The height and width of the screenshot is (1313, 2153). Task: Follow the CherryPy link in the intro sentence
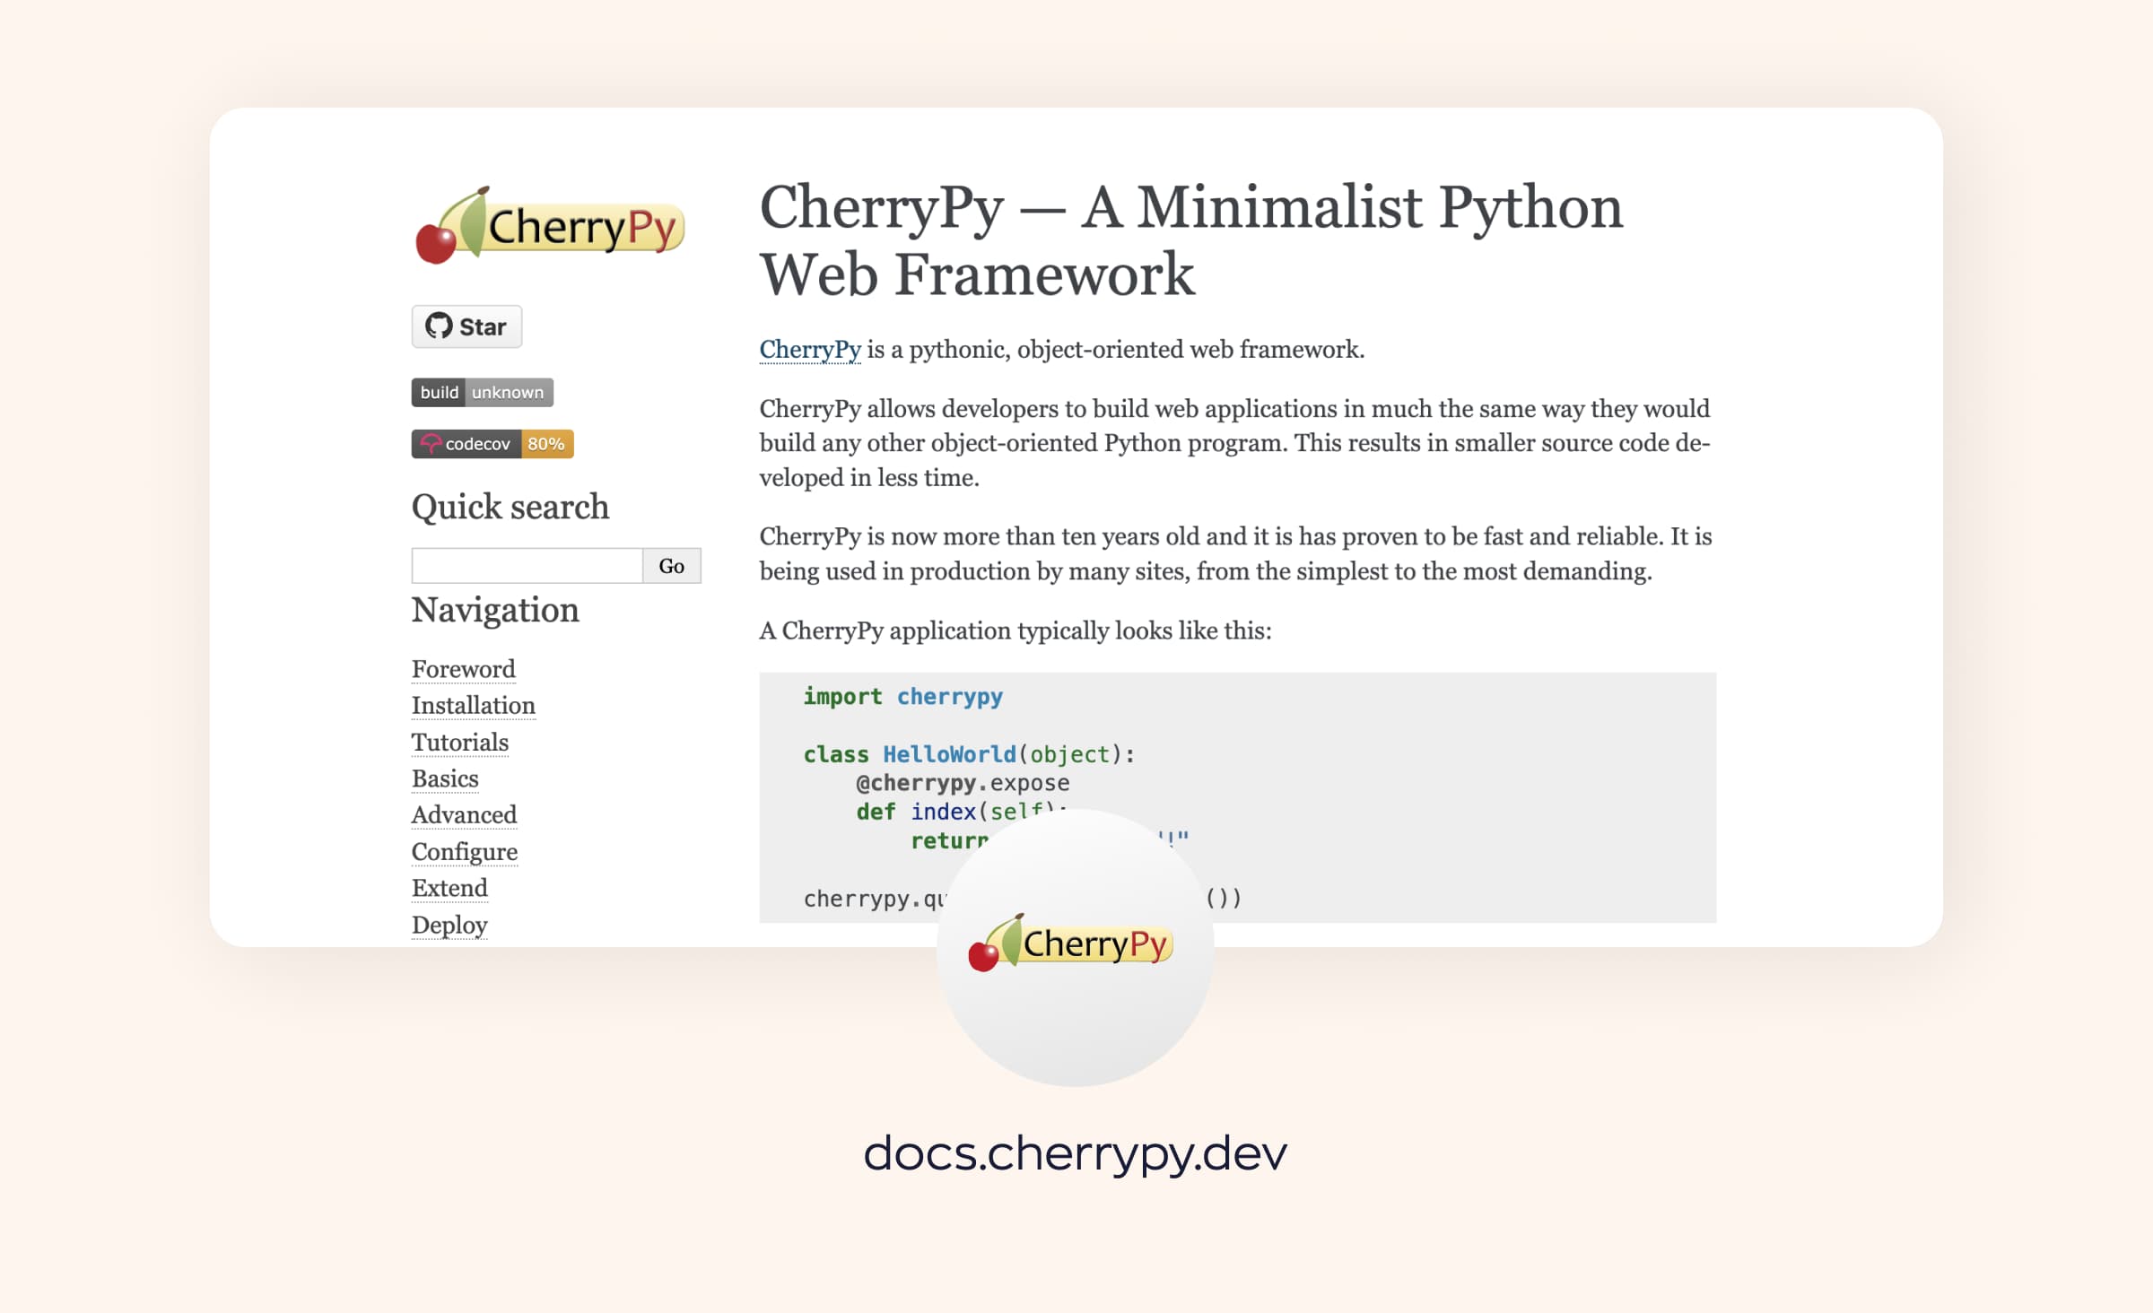click(810, 350)
